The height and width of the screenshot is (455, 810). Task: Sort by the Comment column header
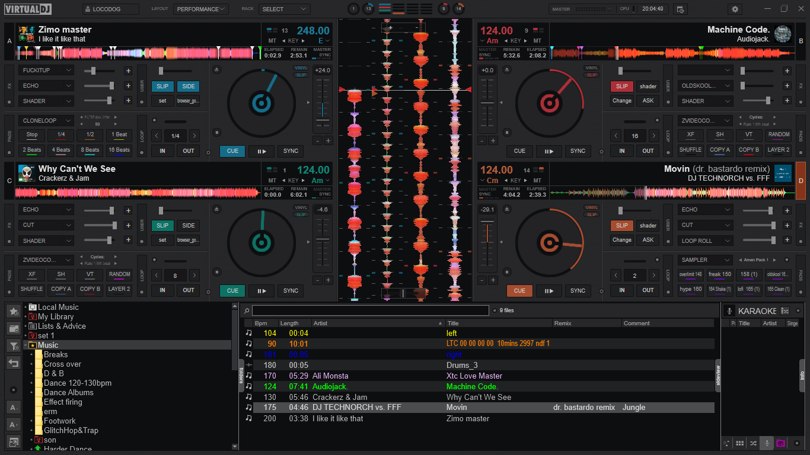(x=668, y=323)
